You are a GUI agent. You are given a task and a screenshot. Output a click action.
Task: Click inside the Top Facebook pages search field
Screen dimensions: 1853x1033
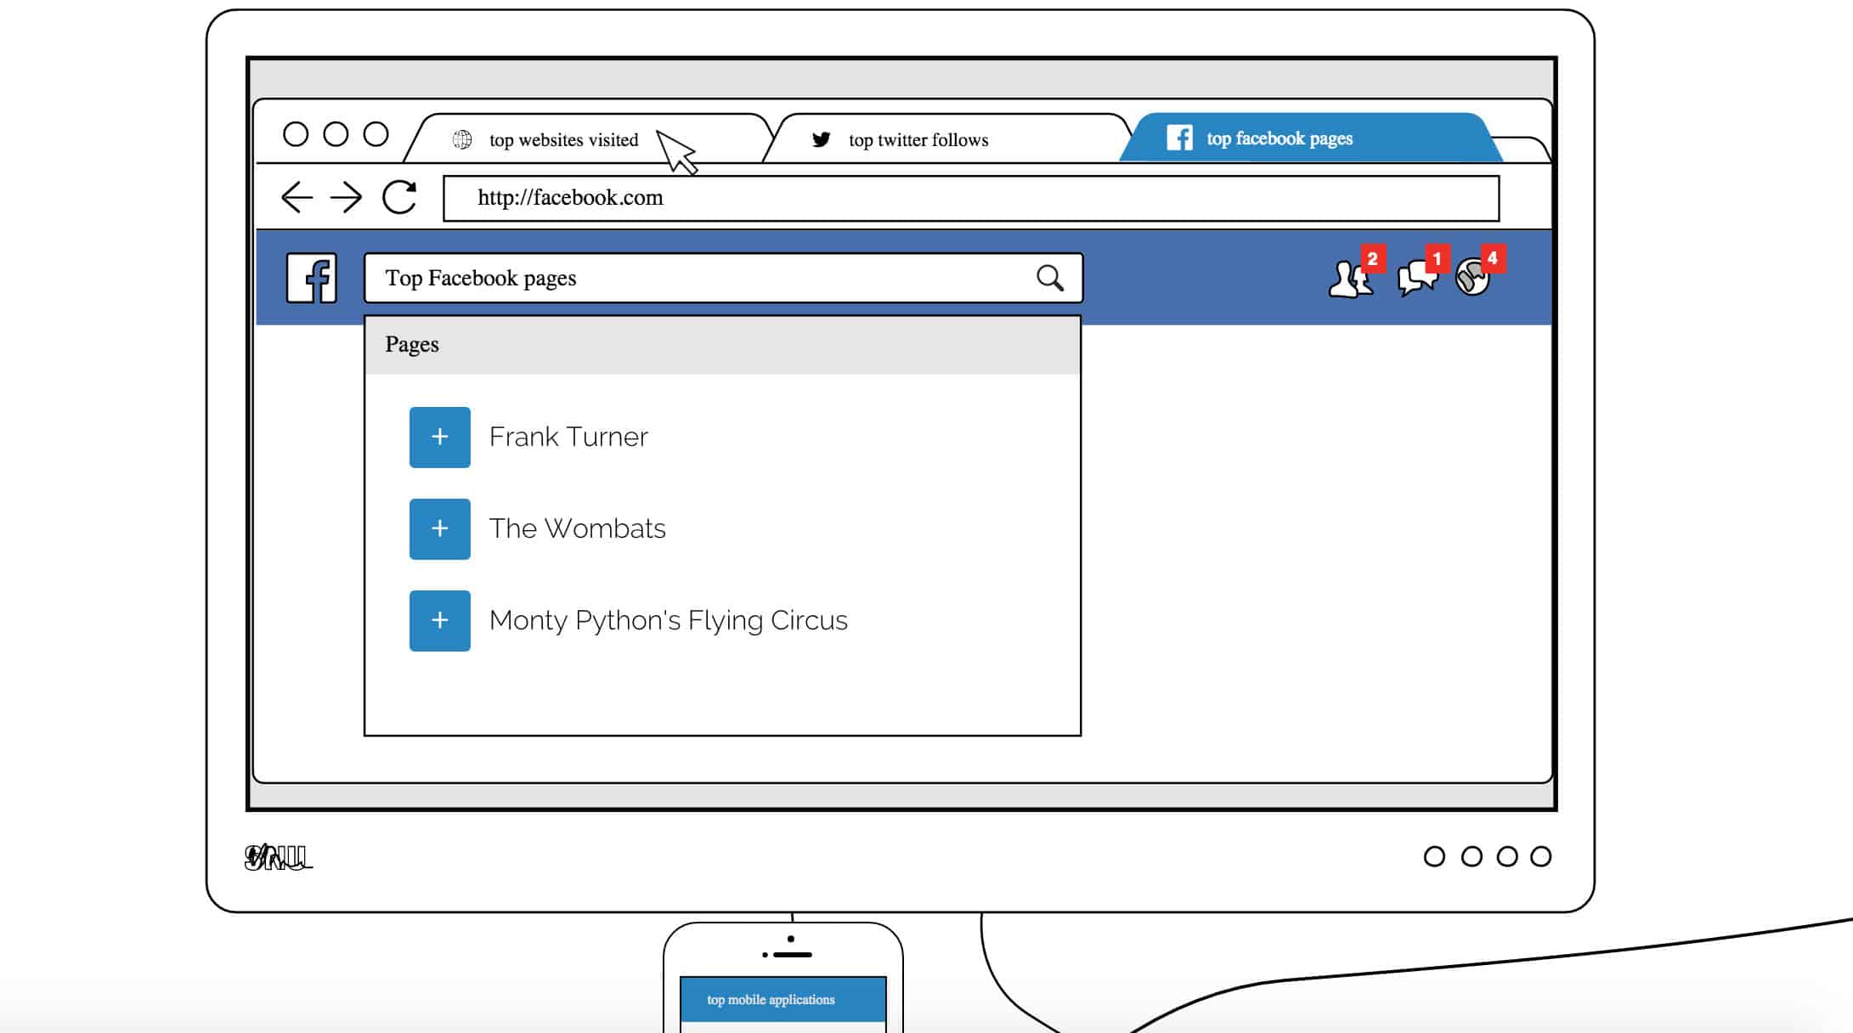[x=722, y=277]
